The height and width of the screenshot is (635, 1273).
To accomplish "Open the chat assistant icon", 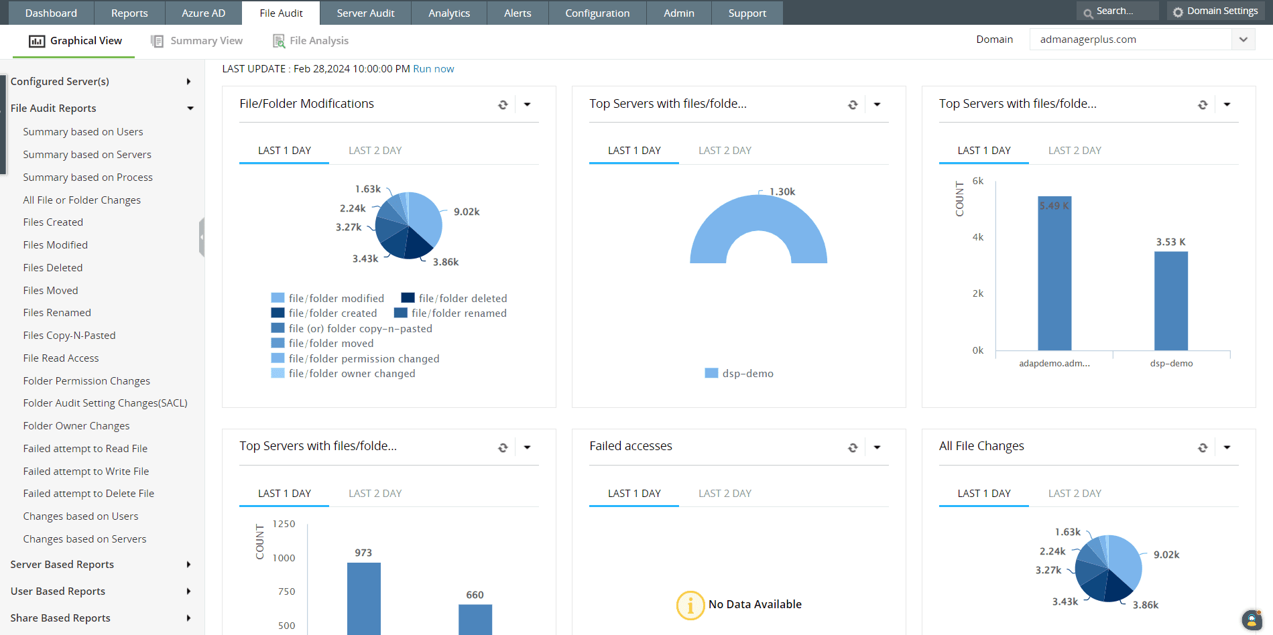I will (1252, 620).
